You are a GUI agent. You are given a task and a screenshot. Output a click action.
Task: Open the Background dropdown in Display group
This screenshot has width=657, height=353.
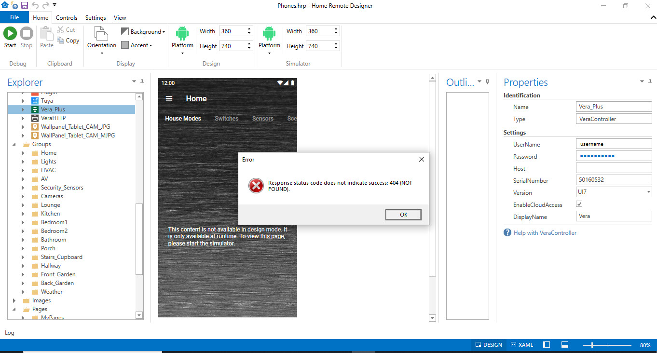point(143,32)
